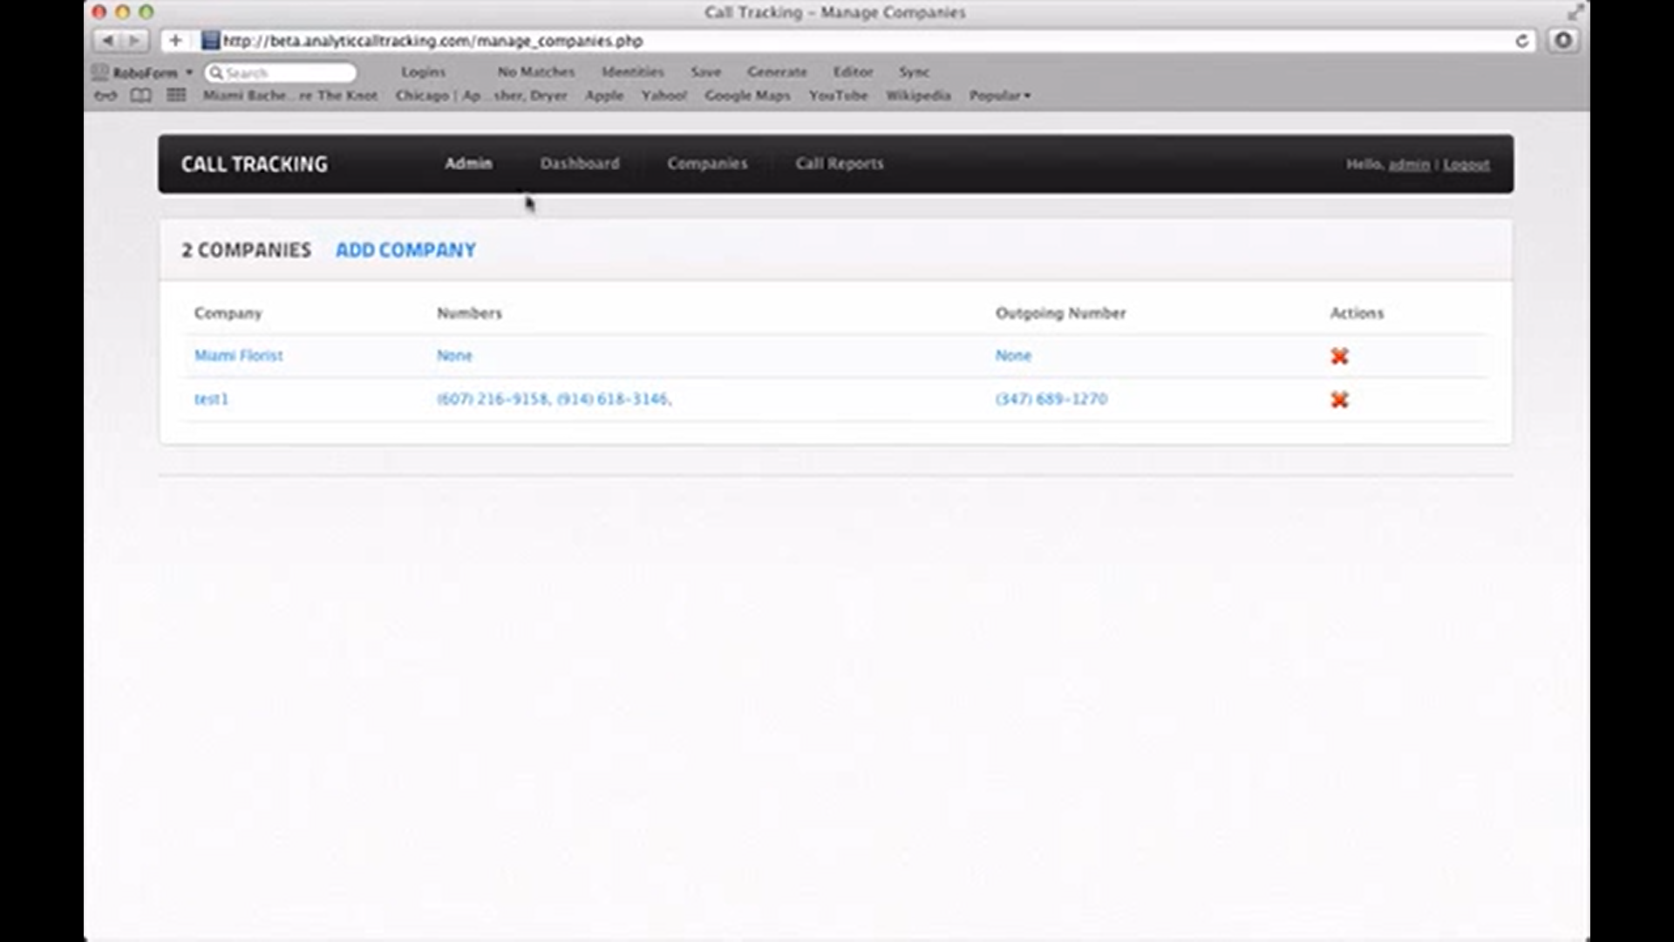Click the Reading List glasses icon
The height and width of the screenshot is (942, 1674).
(x=104, y=96)
